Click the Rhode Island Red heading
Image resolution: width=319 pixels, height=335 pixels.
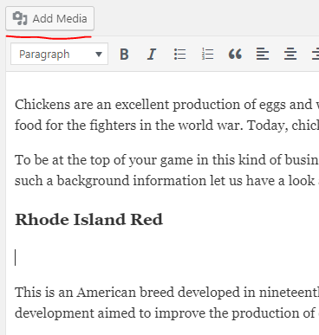click(89, 220)
